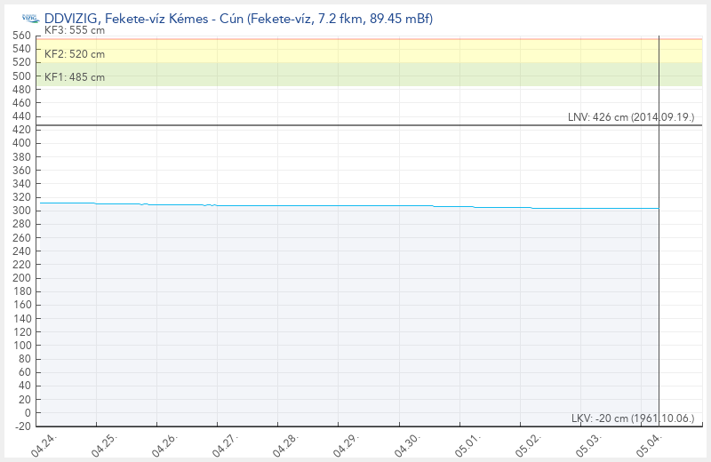Click the 300 value on water-level axis
This screenshot has height=462, width=711.
(21, 211)
